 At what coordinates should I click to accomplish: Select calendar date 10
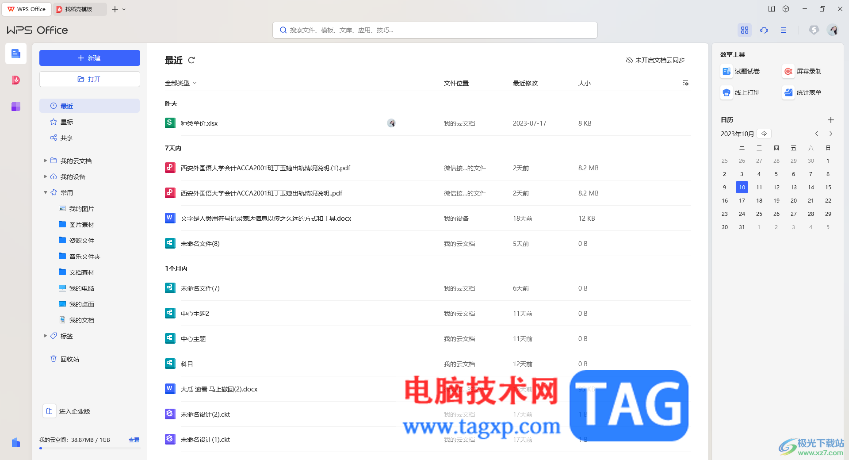click(742, 187)
